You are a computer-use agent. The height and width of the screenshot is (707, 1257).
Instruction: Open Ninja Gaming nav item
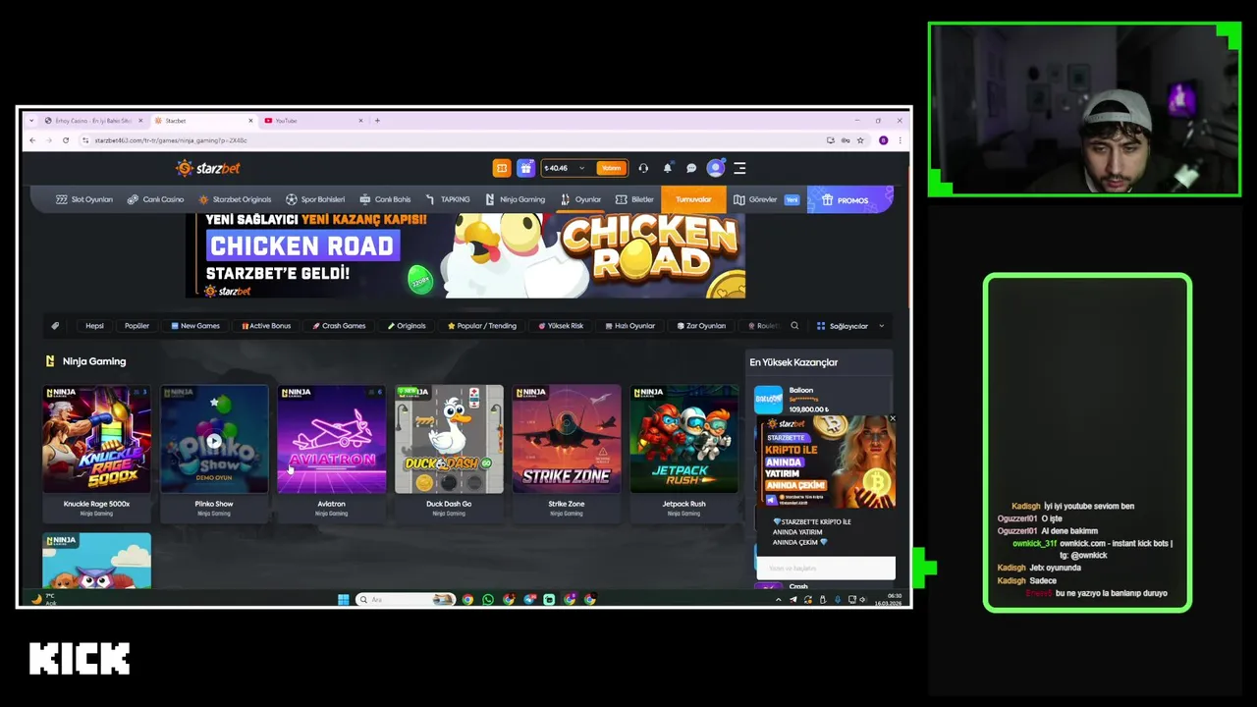click(x=516, y=199)
